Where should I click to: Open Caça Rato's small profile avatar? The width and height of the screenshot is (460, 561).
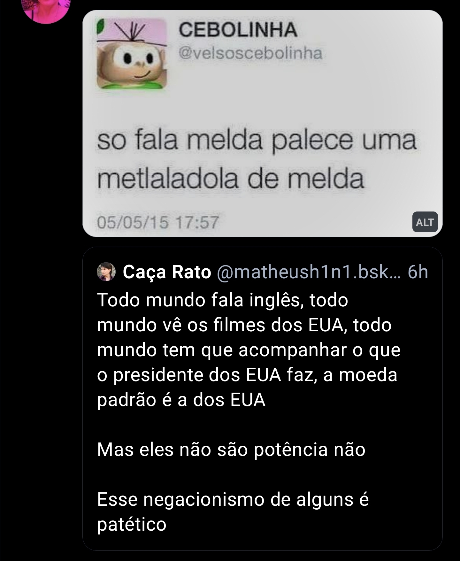[106, 272]
